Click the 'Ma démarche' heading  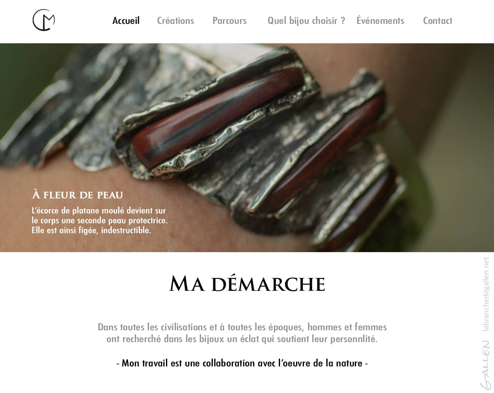click(x=247, y=284)
